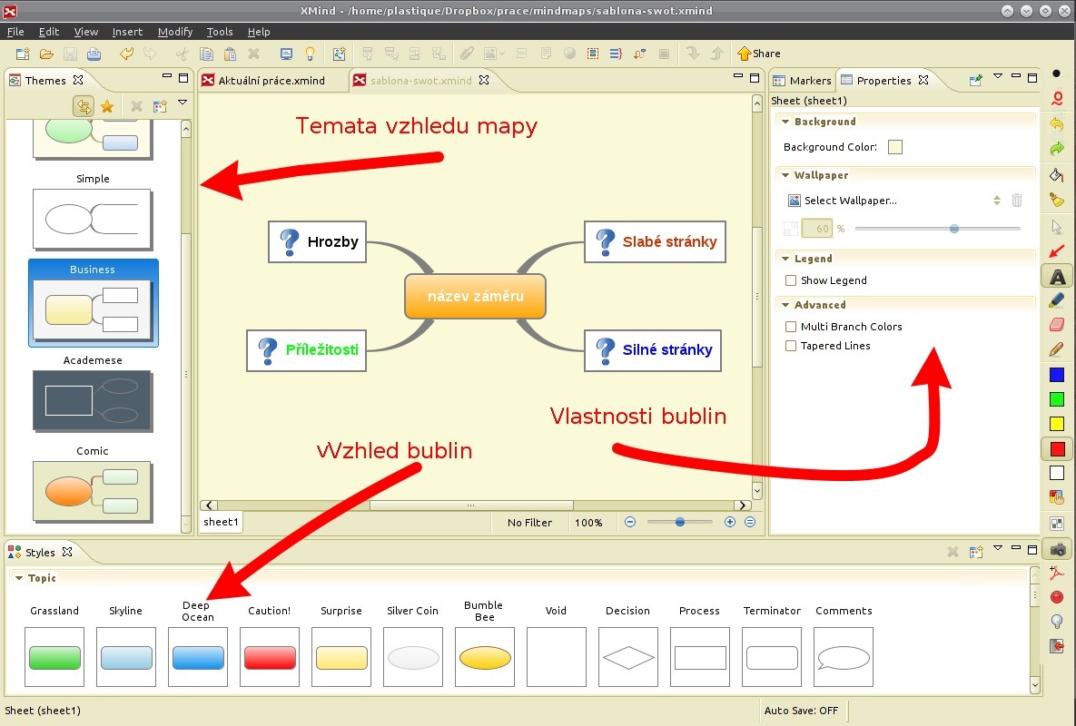This screenshot has width=1076, height=726.
Task: Zoom in with the plus icon
Action: tap(730, 523)
